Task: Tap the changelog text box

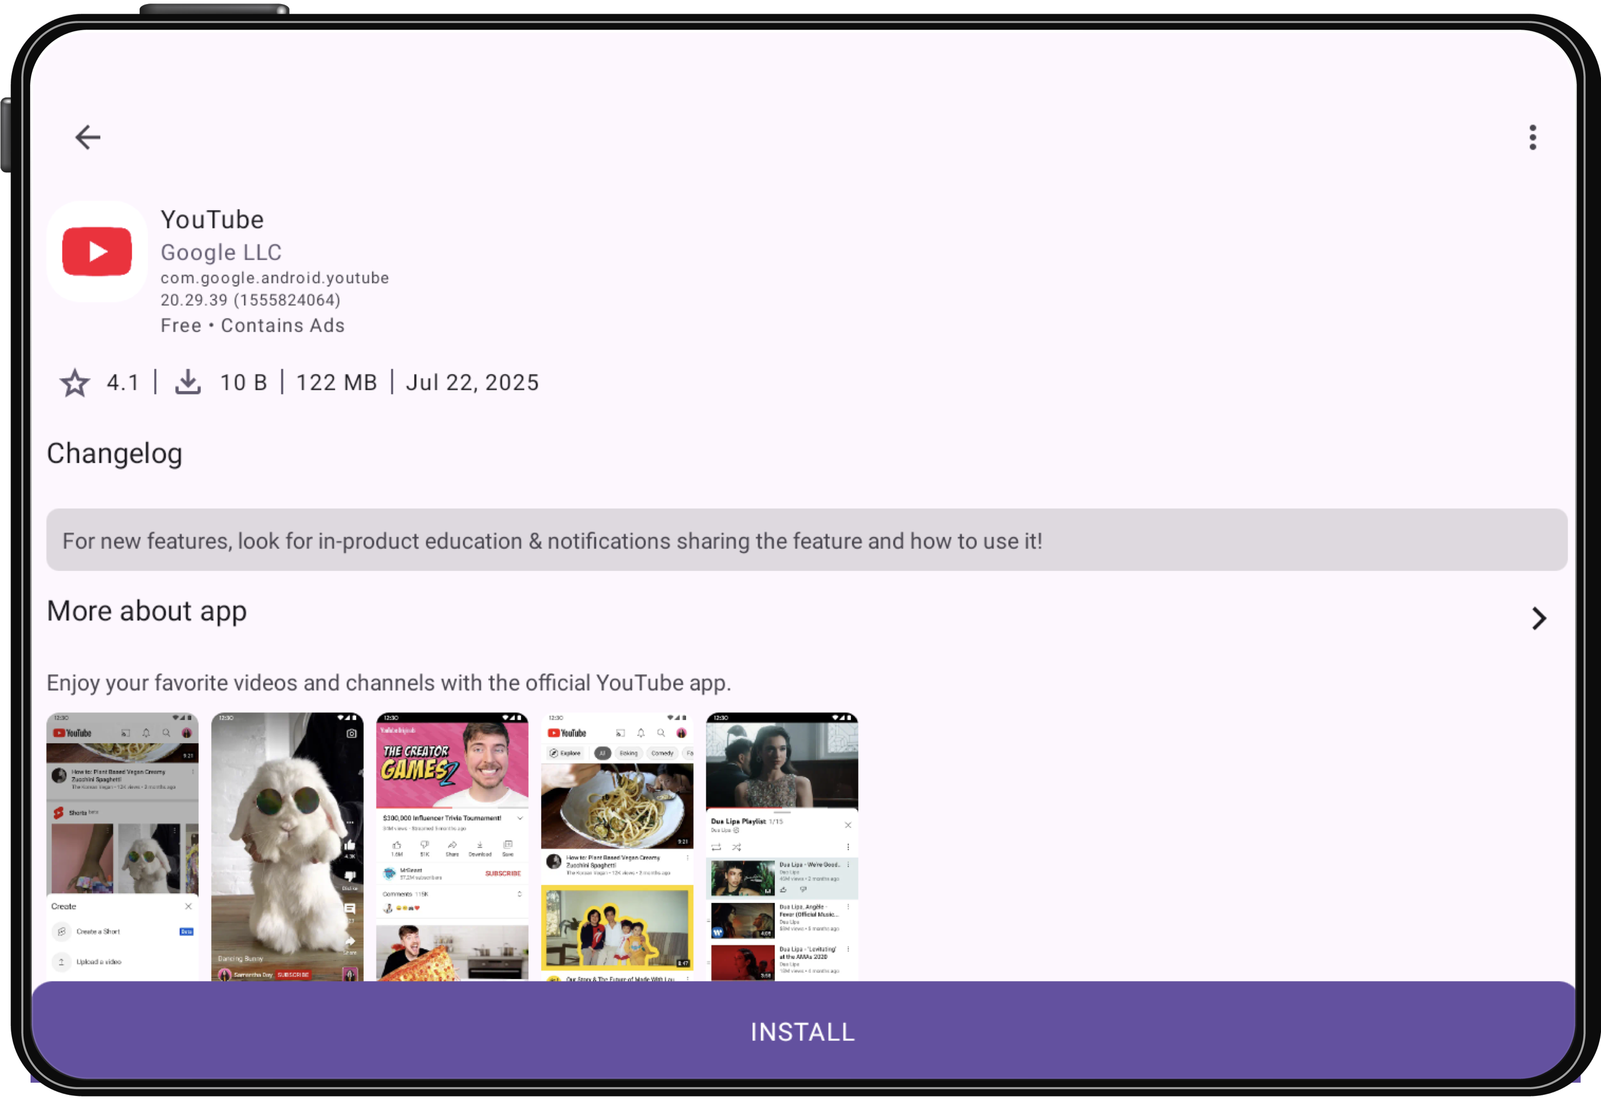Action: tap(807, 540)
